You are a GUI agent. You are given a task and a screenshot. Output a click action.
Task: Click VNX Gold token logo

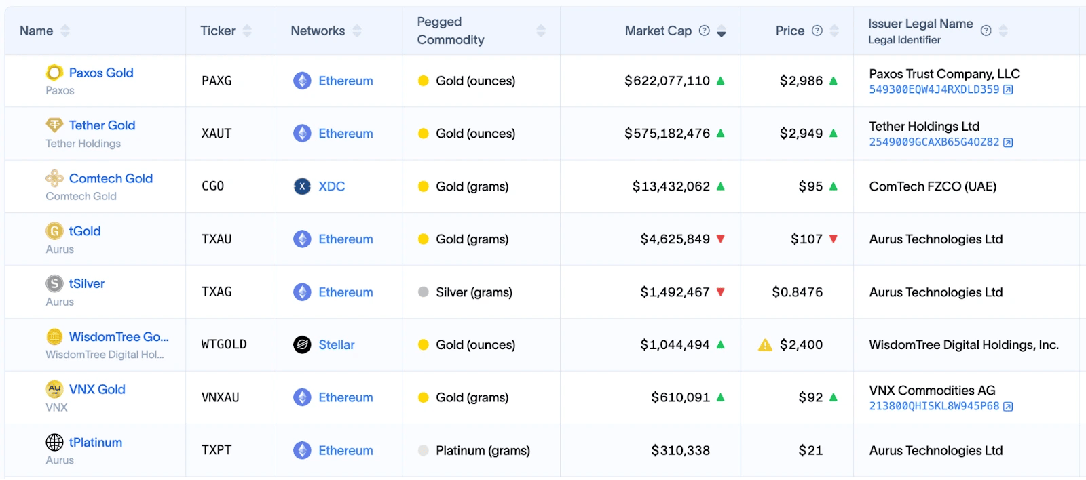(54, 389)
